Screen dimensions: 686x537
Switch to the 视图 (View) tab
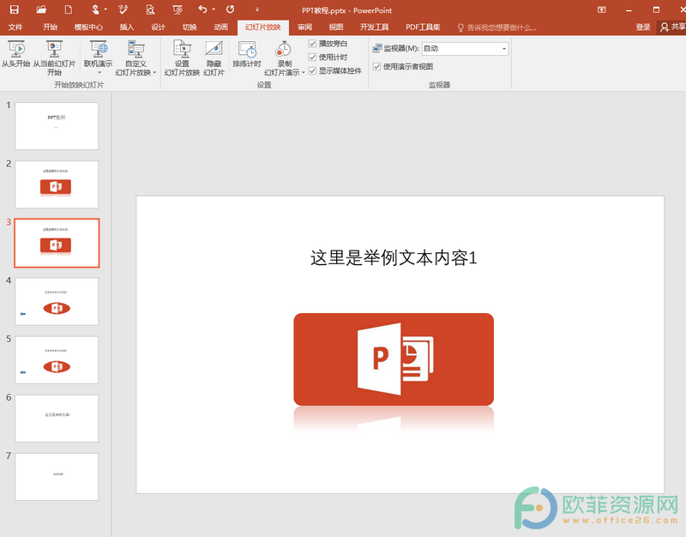(x=336, y=27)
